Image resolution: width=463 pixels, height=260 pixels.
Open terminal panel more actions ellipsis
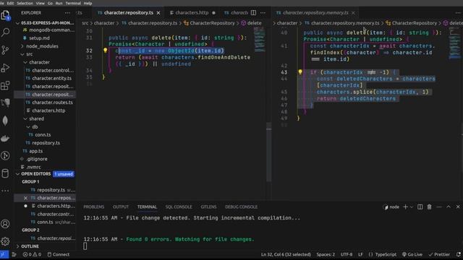tap(439, 207)
